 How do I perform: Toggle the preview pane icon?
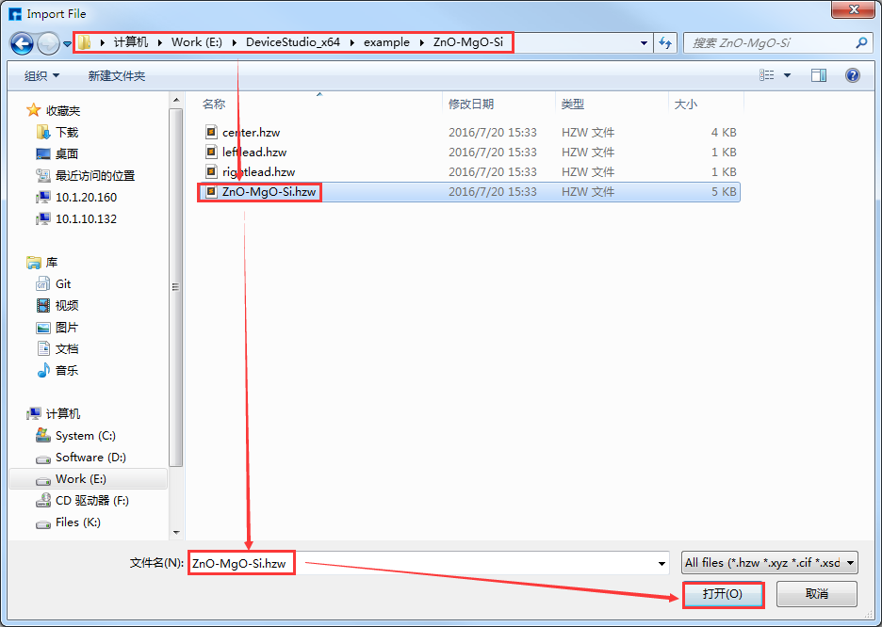(x=819, y=75)
